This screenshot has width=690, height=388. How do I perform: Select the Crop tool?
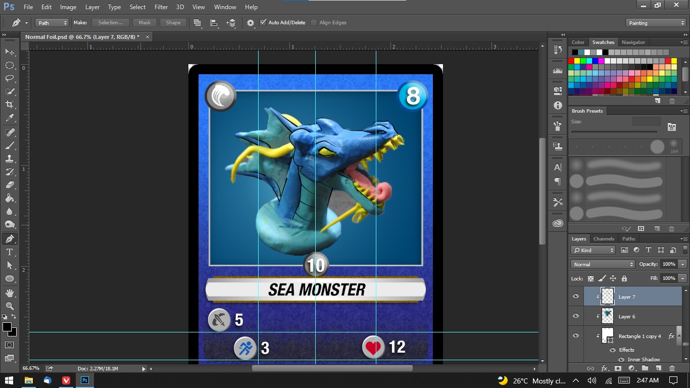point(10,105)
